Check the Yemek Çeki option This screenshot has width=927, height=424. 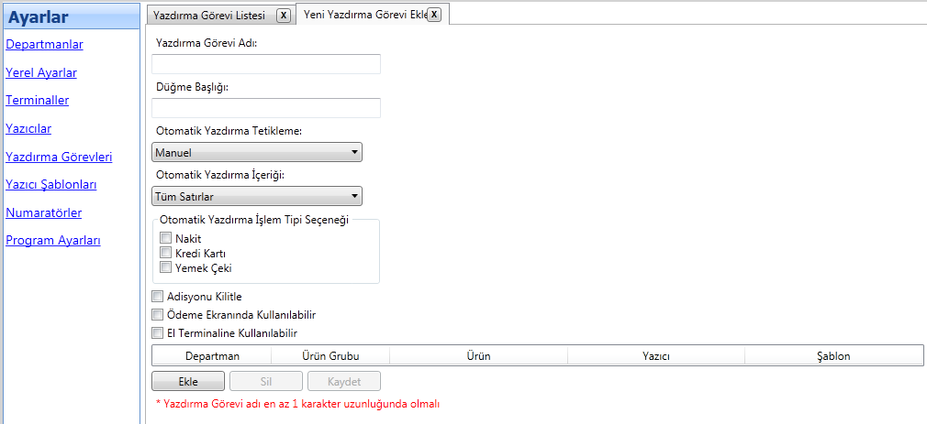click(166, 267)
